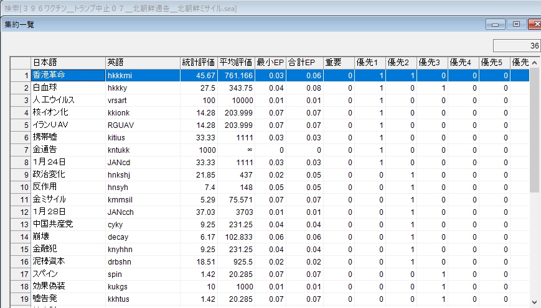541x308 pixels.
Task: Select the 合計EP column header
Action: point(304,63)
